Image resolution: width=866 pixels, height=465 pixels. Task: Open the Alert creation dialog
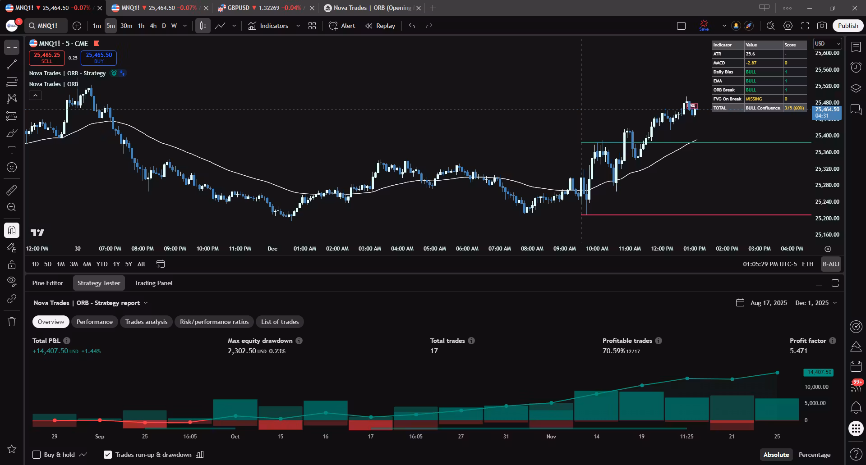pyautogui.click(x=342, y=26)
